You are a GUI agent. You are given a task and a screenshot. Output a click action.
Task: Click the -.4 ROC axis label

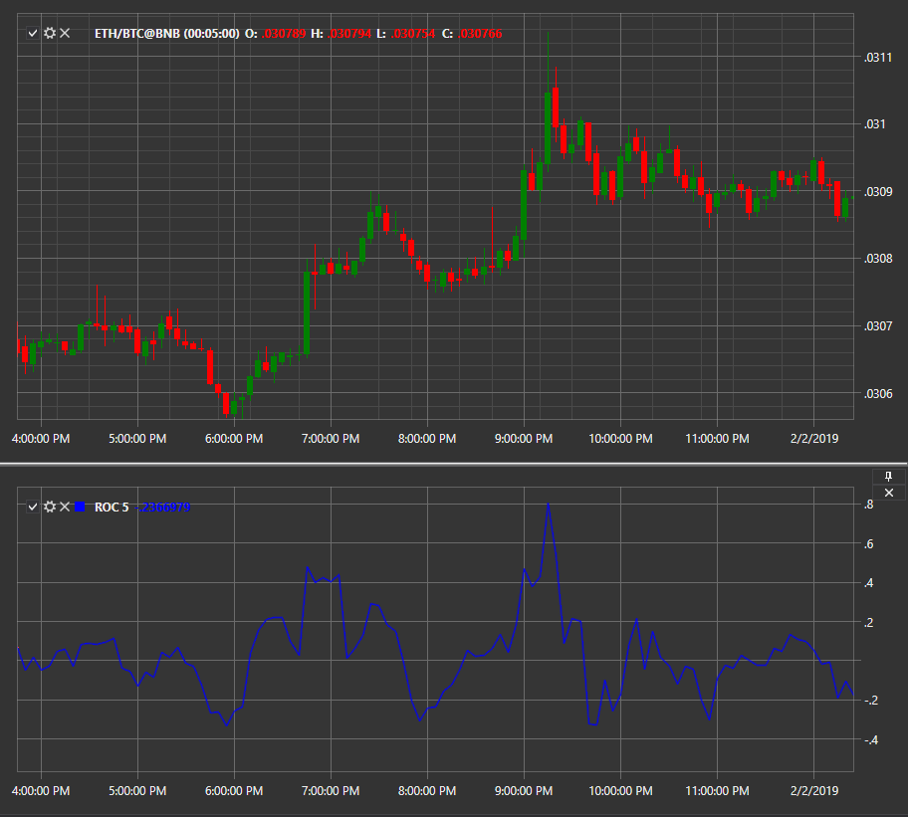click(x=870, y=740)
